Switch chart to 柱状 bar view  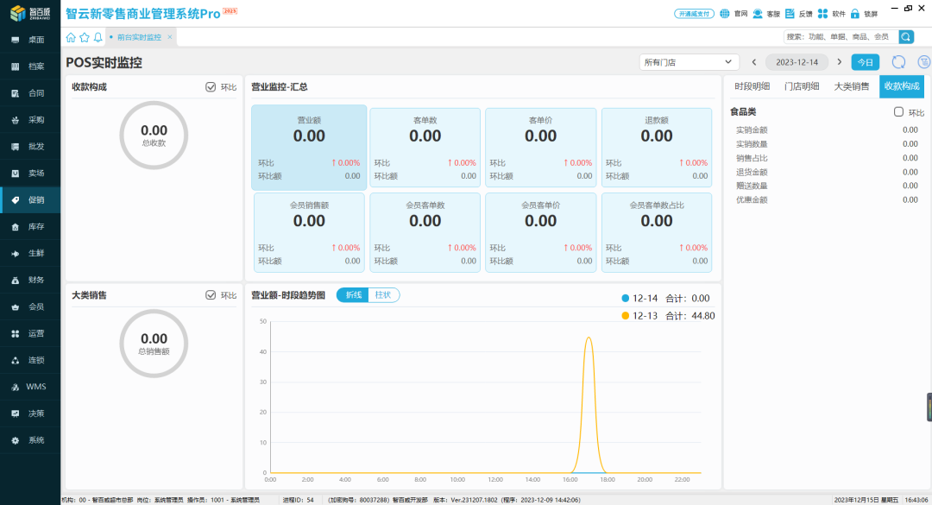[x=383, y=295]
